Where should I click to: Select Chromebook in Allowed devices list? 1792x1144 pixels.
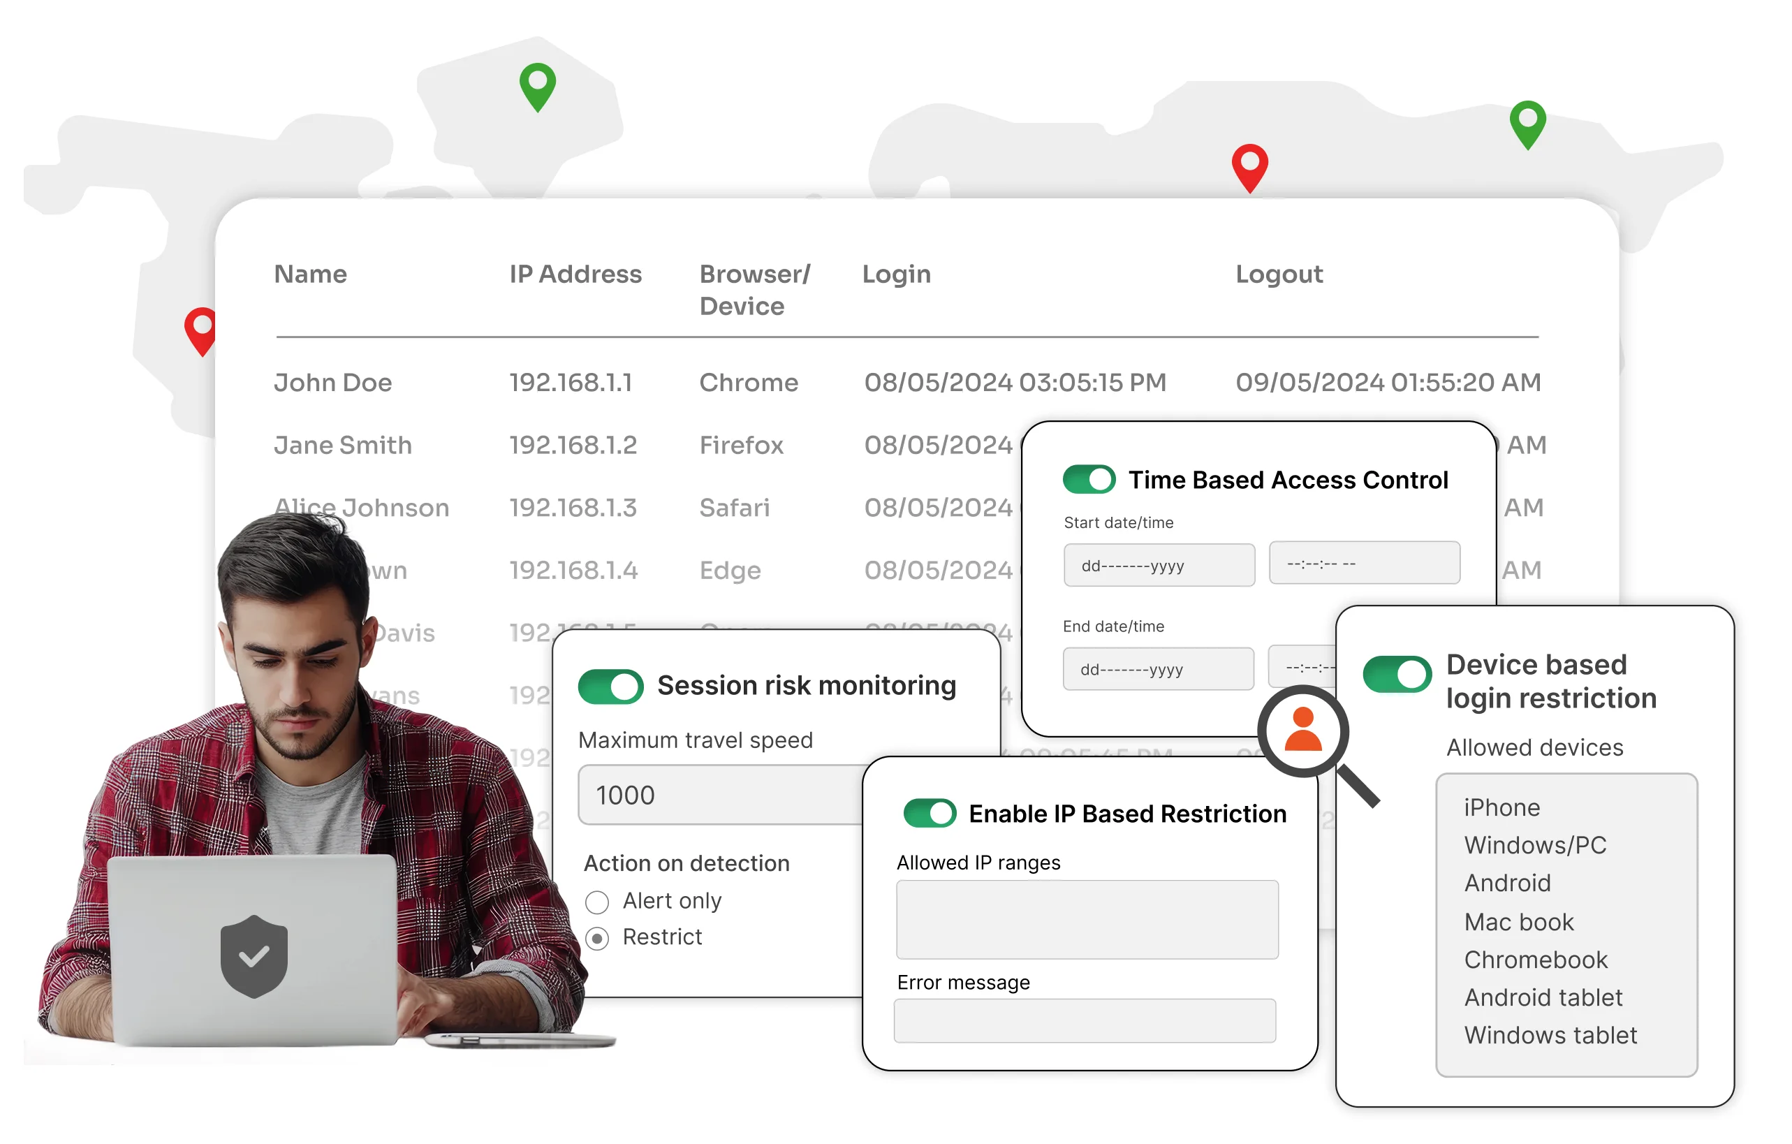click(1536, 960)
